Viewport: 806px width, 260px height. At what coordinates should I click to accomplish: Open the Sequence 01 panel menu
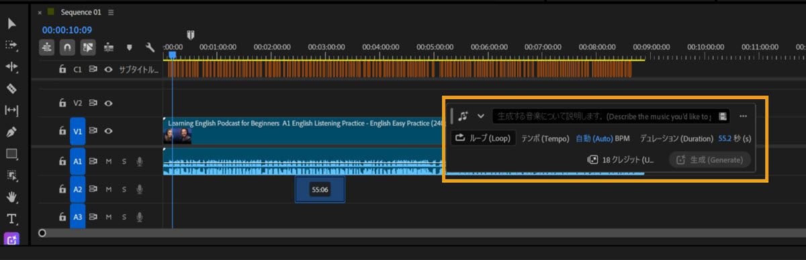[111, 12]
